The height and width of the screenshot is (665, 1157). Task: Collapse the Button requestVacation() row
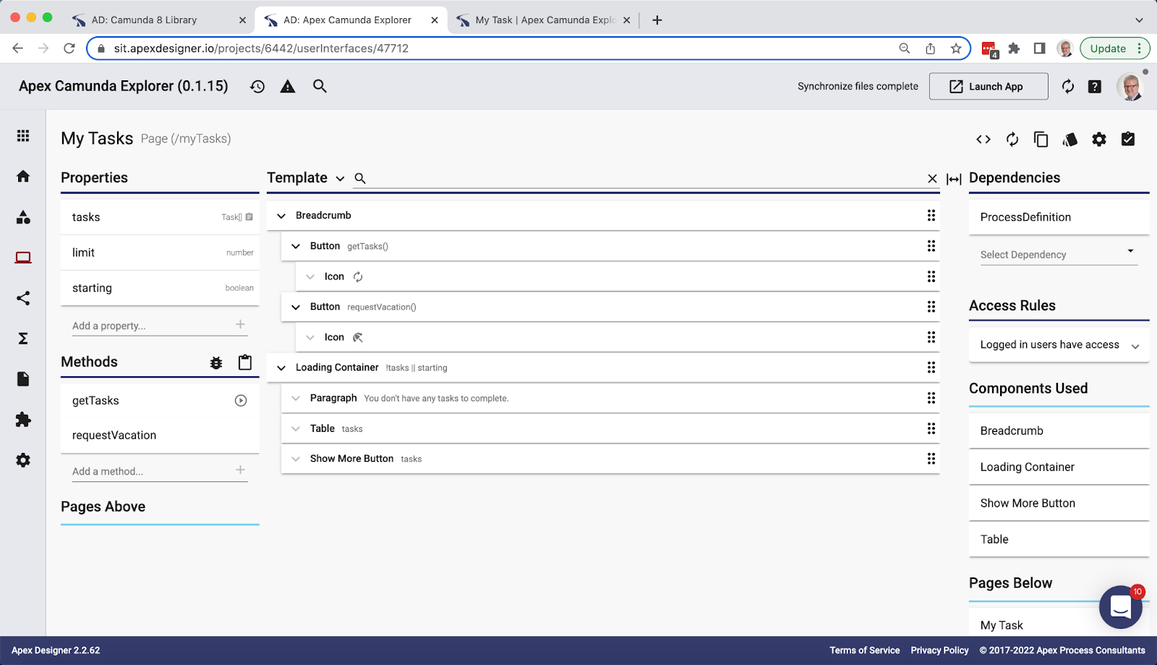[296, 307]
